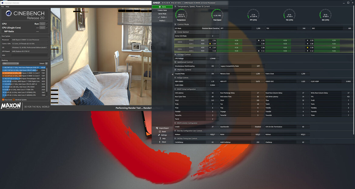Select ranking row Ryzen Threadripper 1950
Screen dimensions: 355x189
[x=24, y=79]
